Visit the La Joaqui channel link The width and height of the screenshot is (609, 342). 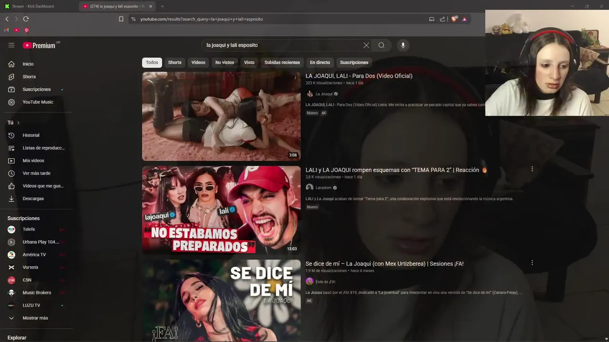point(324,94)
